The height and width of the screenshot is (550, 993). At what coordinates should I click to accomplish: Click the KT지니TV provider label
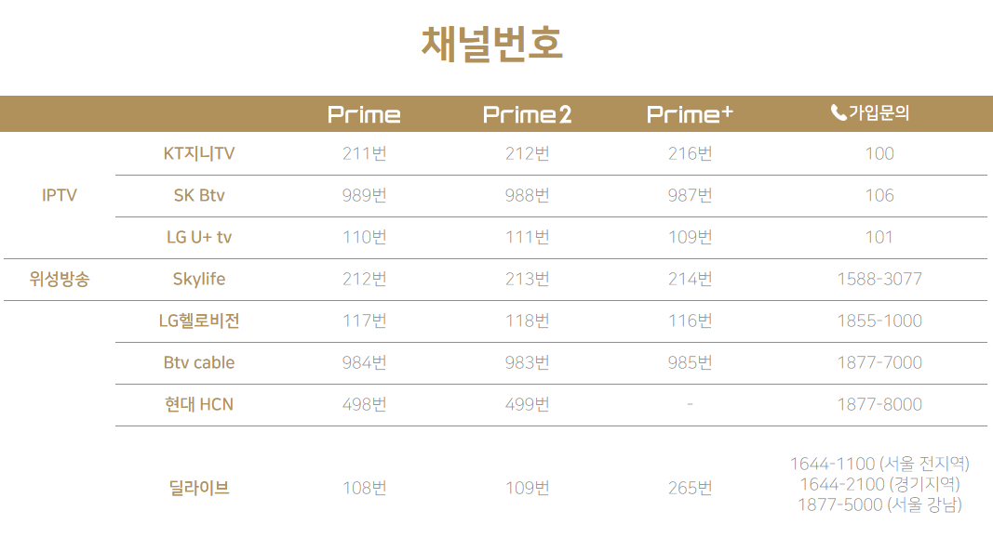point(199,153)
